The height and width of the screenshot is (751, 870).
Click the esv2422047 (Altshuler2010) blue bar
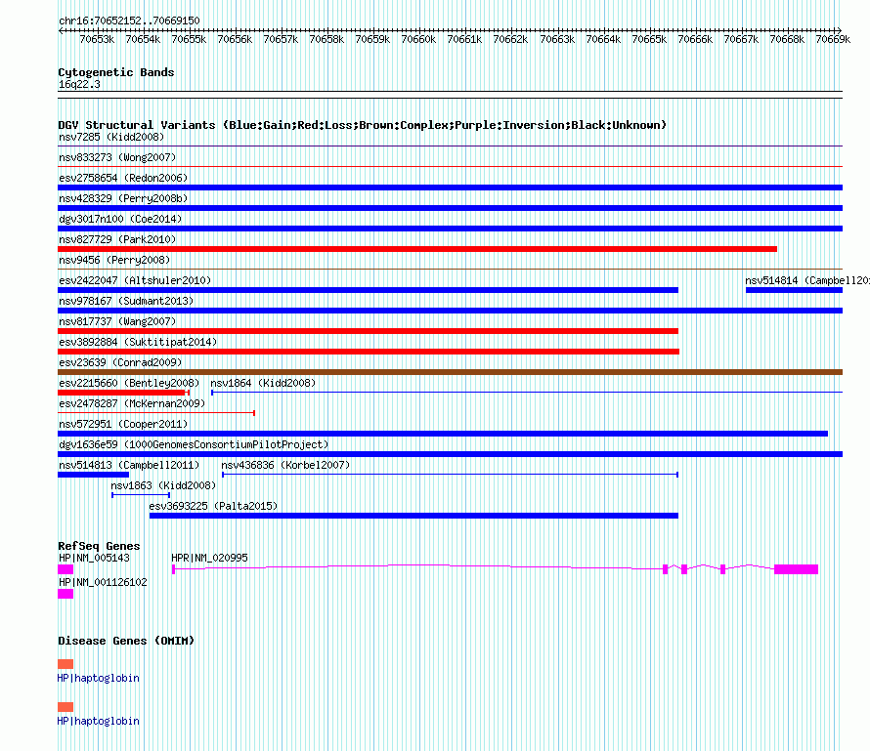pyautogui.click(x=368, y=290)
